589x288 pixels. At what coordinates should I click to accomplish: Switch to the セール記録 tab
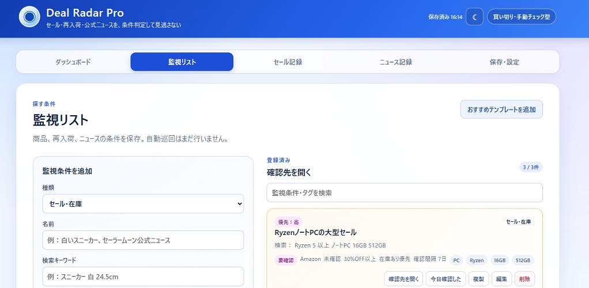point(288,62)
